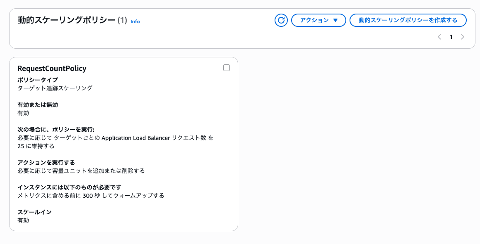Click 動的スケーリングポリシーを作成する to create a policy
480x244 pixels.
pos(408,20)
